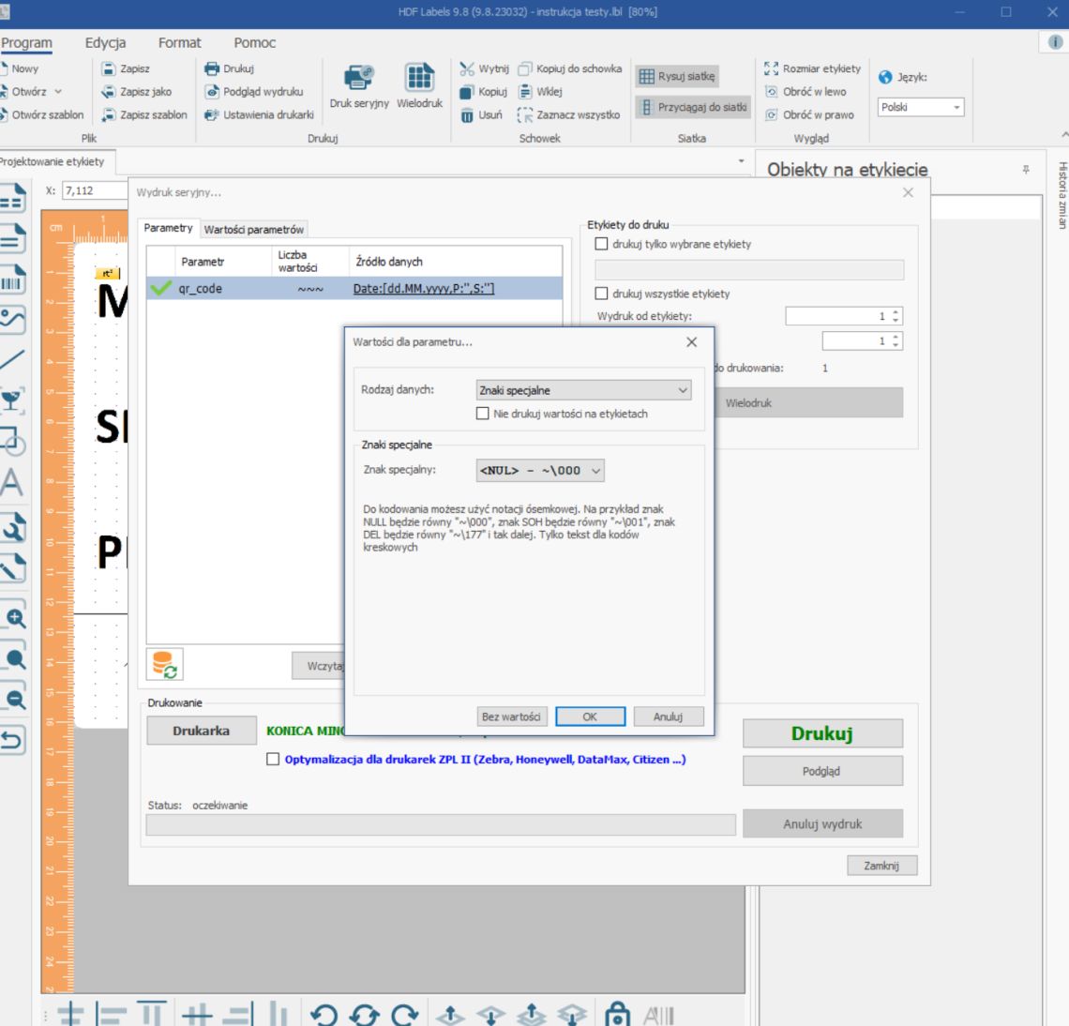Viewport: 1069px width, 1026px height.
Task: Select the text tool letter A icon
Action: click(11, 483)
